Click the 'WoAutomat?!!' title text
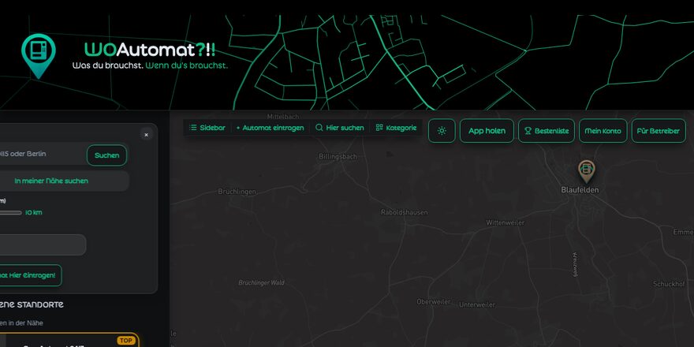The image size is (694, 347). tap(150, 50)
